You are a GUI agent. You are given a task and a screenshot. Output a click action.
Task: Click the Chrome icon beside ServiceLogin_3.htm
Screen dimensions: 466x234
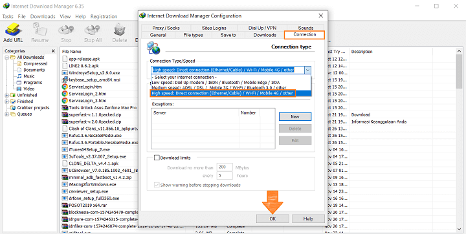(65, 101)
